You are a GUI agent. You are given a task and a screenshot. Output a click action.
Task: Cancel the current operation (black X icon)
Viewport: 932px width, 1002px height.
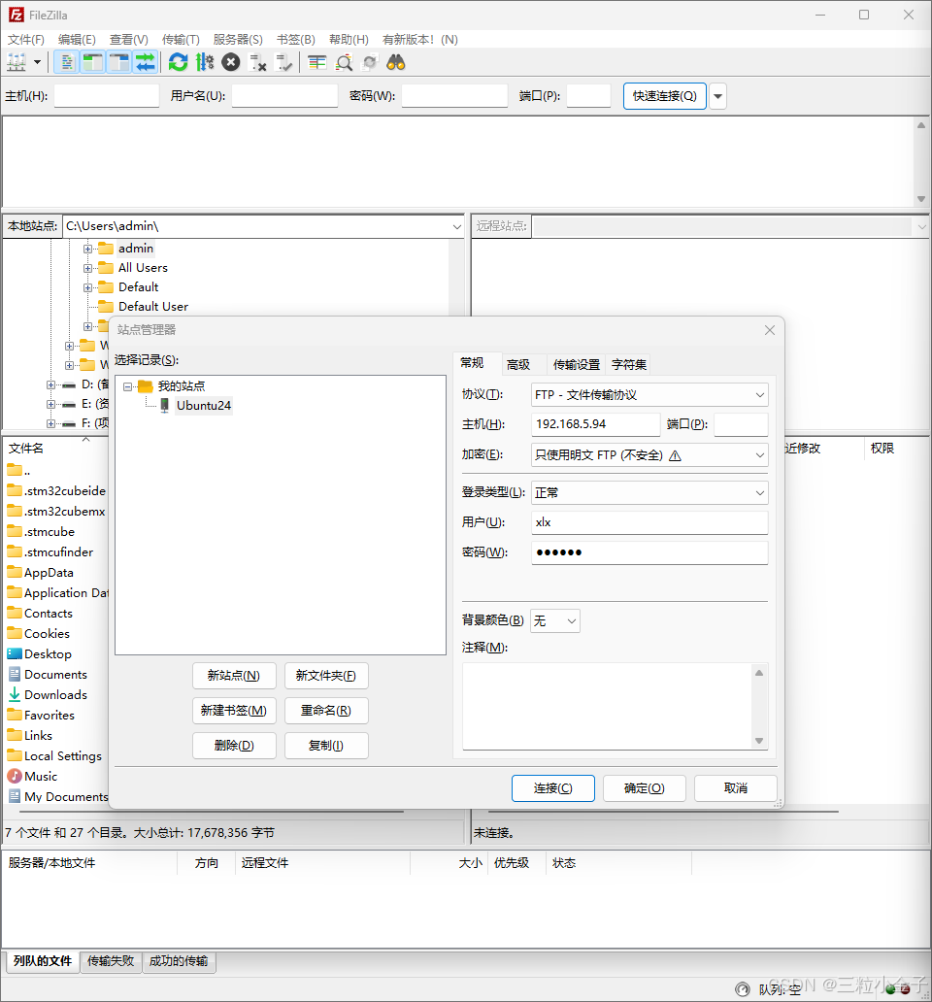tap(231, 62)
